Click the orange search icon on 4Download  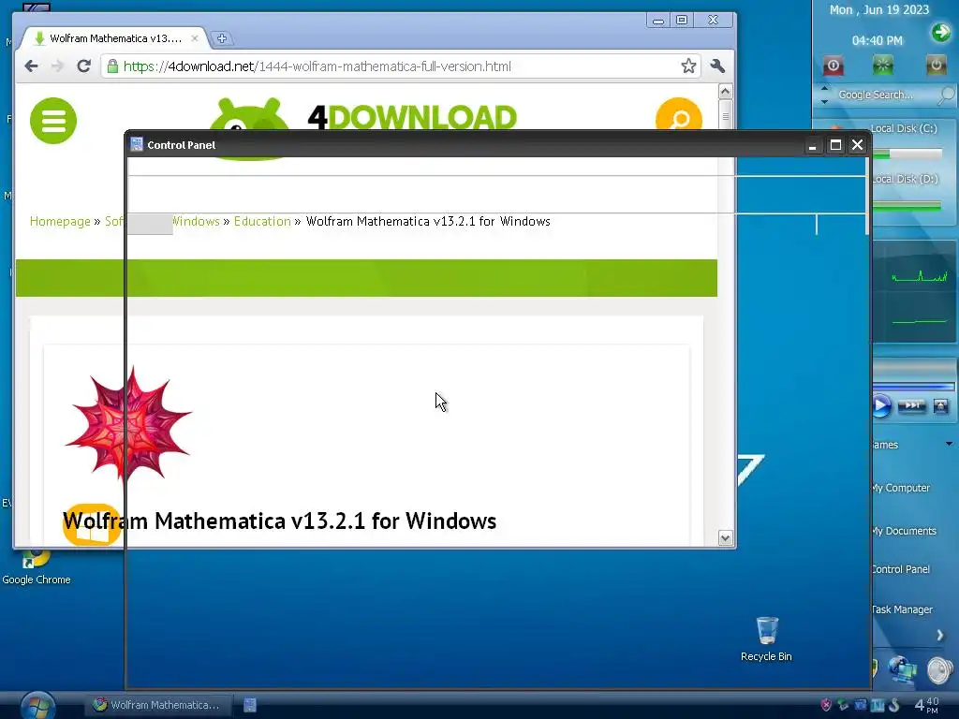click(x=678, y=114)
